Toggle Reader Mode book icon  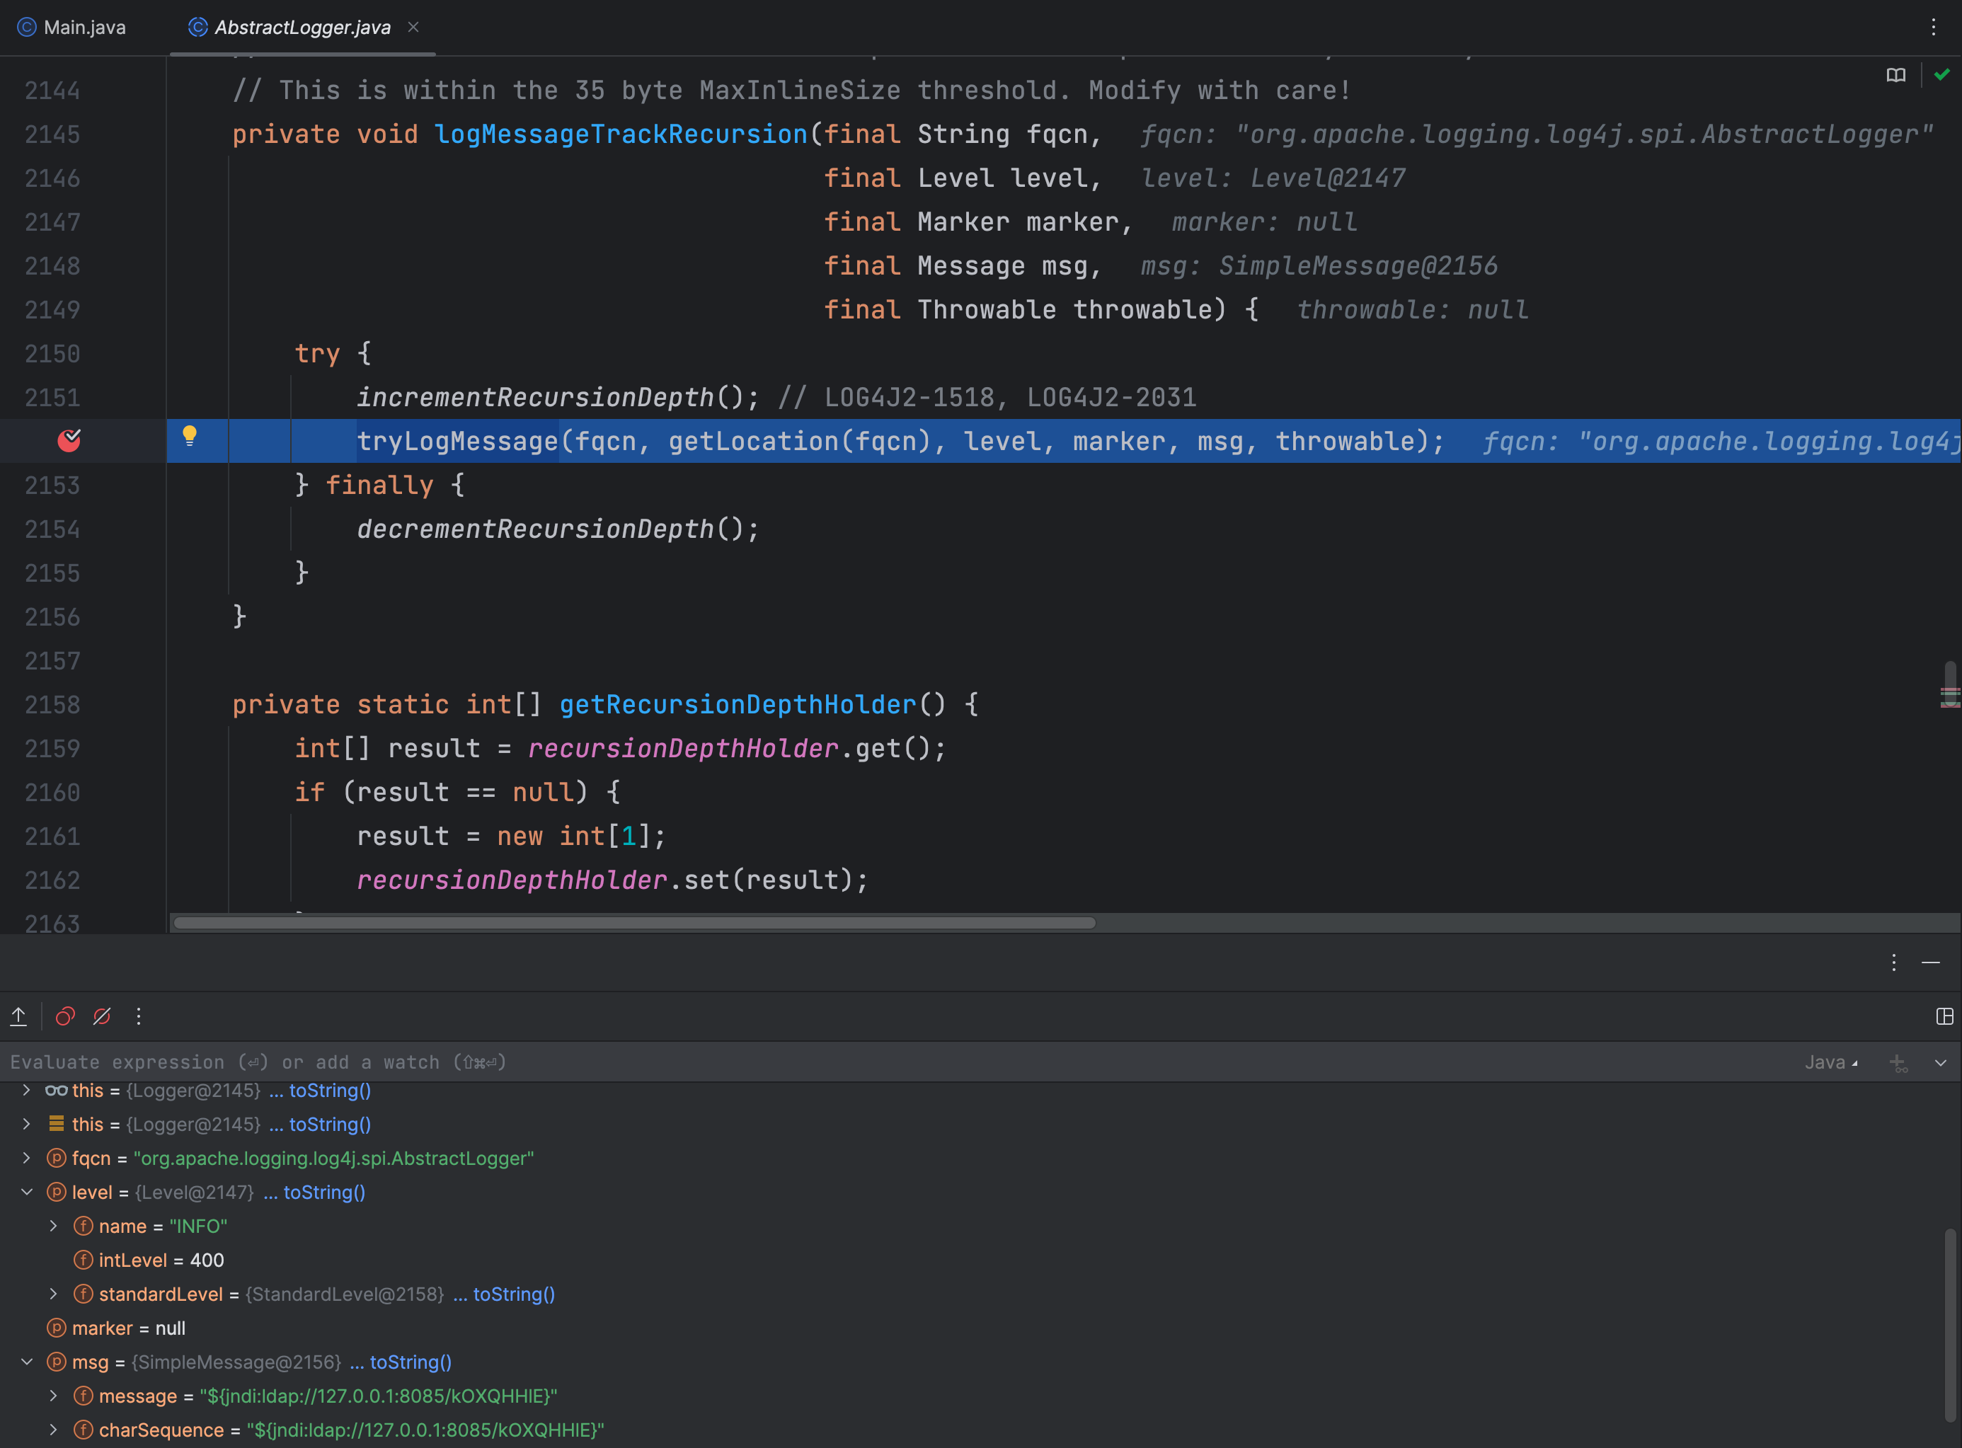point(1896,76)
